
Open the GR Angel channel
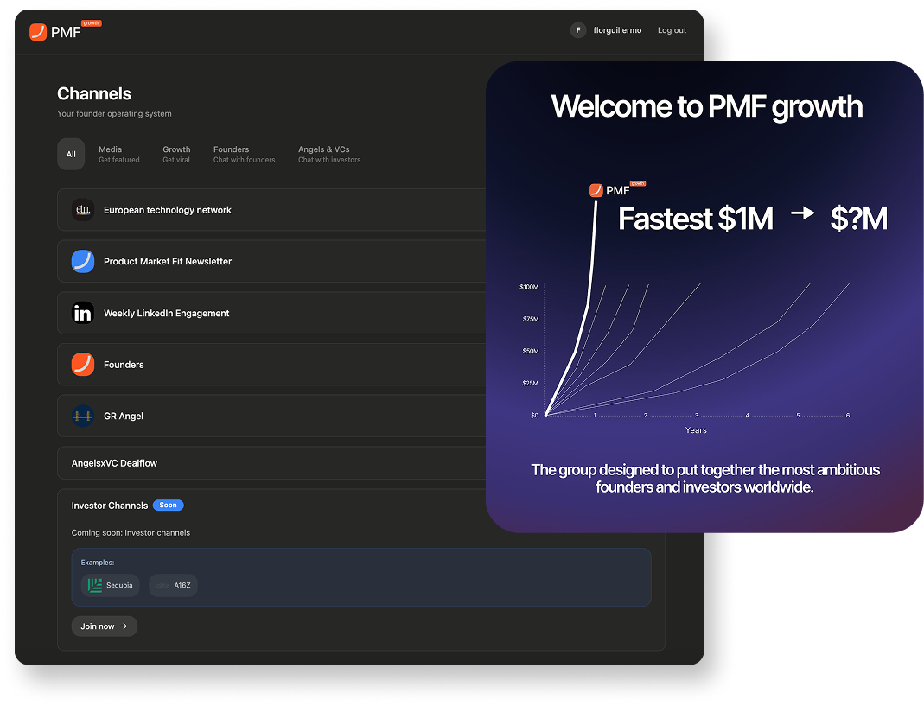click(271, 416)
